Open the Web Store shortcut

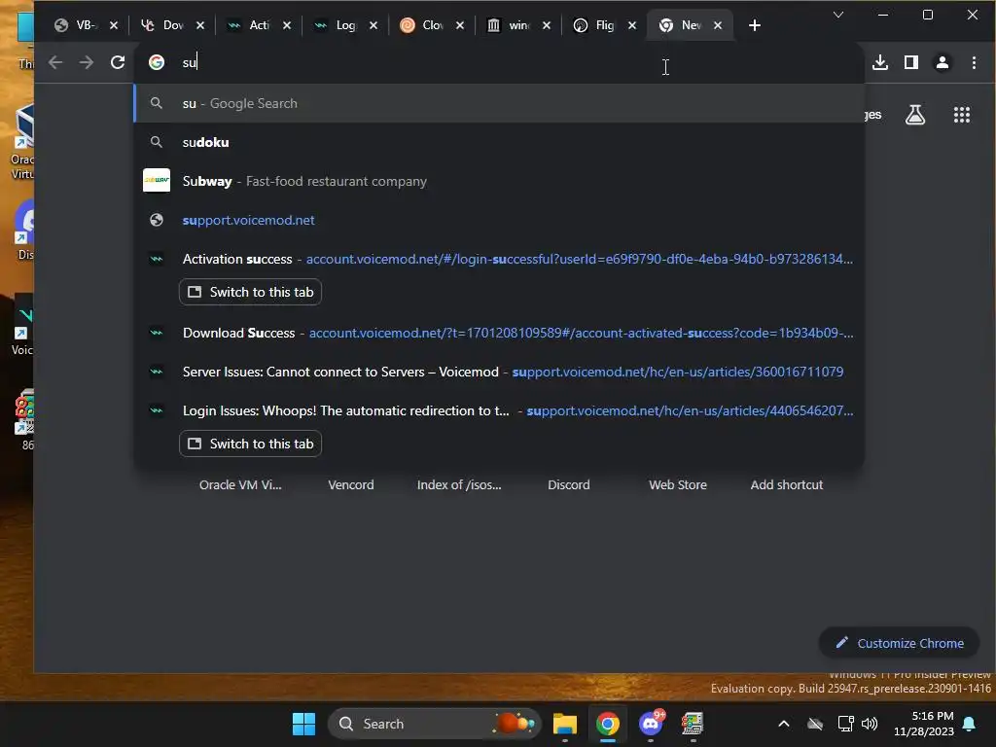click(x=678, y=484)
